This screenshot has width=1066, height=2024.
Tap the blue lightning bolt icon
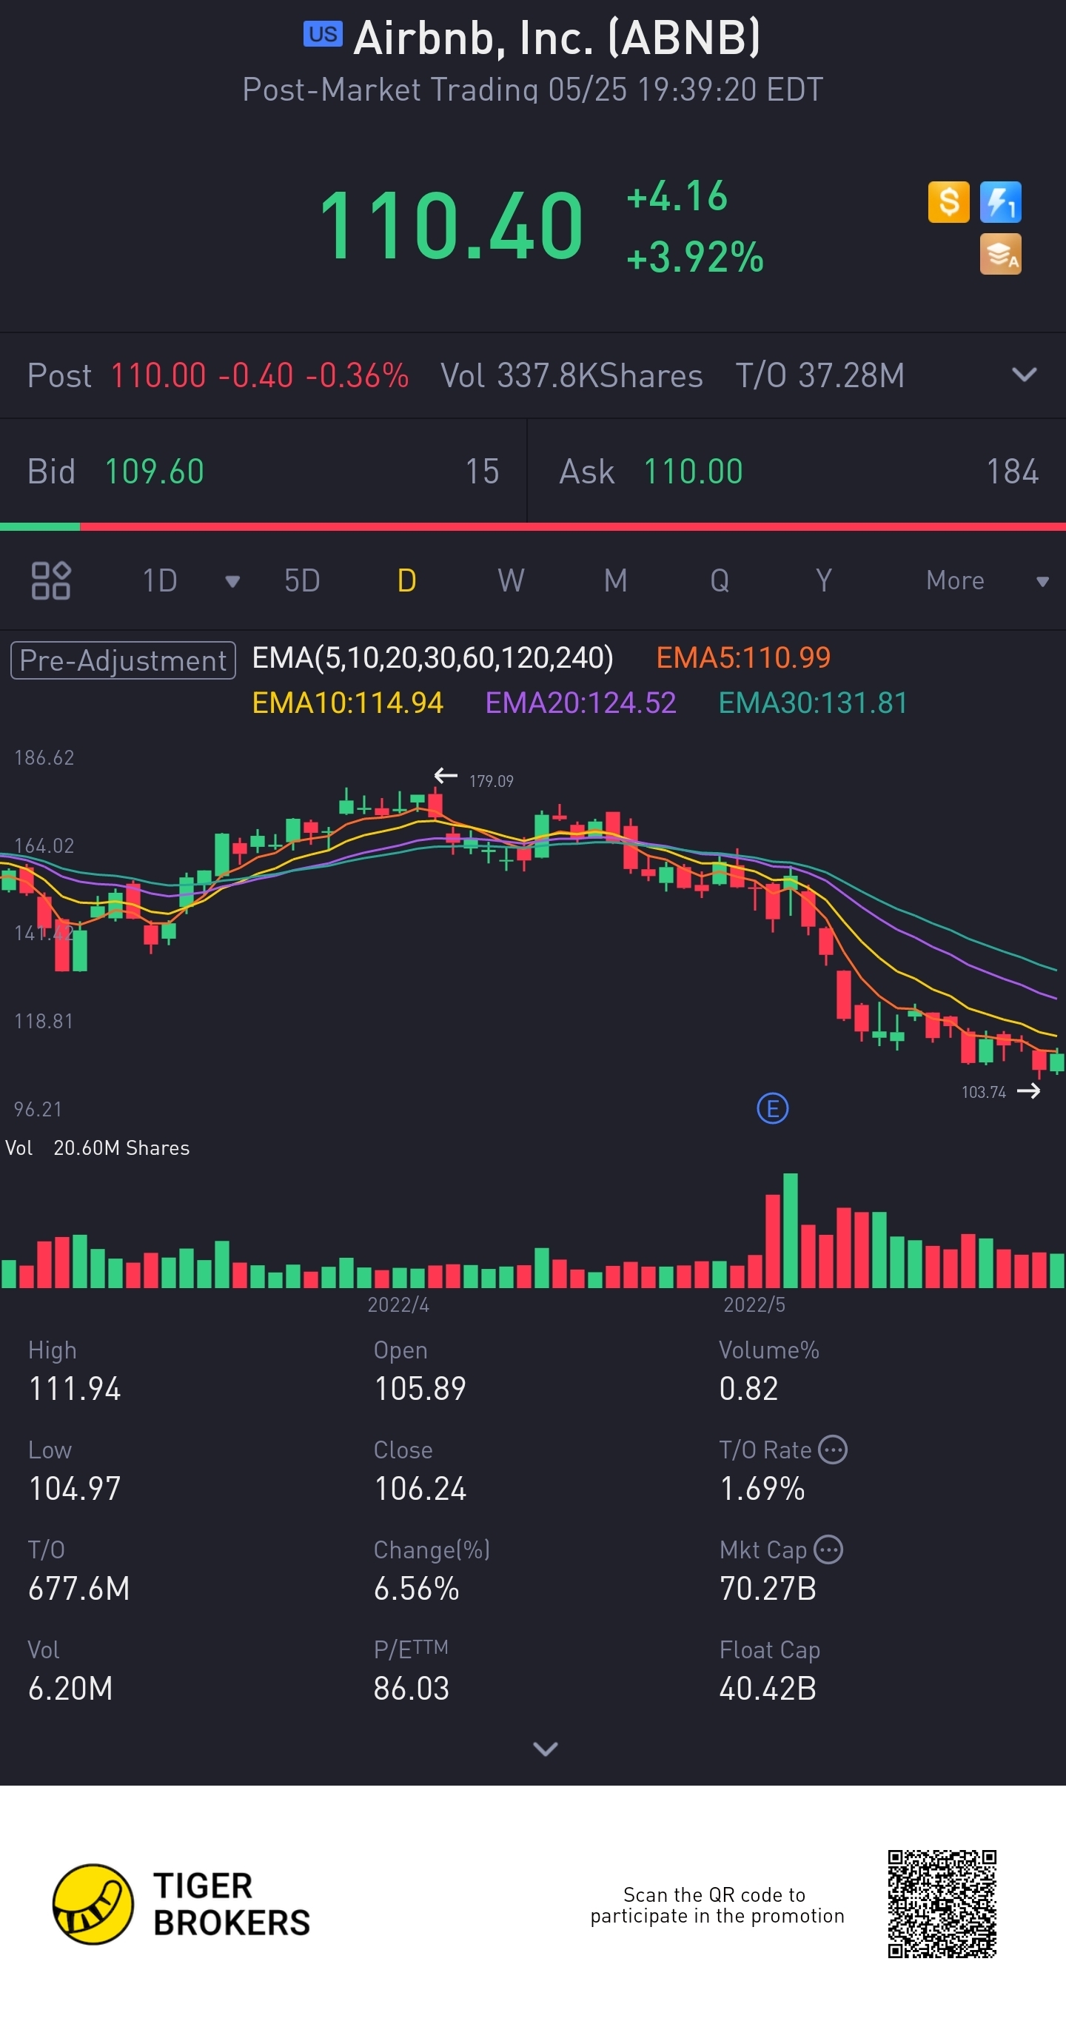(x=1000, y=202)
